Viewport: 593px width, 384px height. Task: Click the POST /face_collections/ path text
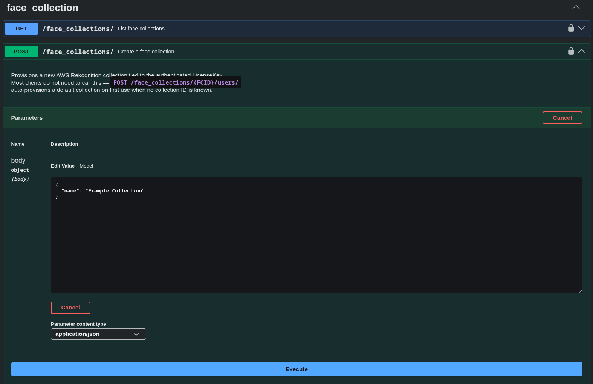pos(78,52)
